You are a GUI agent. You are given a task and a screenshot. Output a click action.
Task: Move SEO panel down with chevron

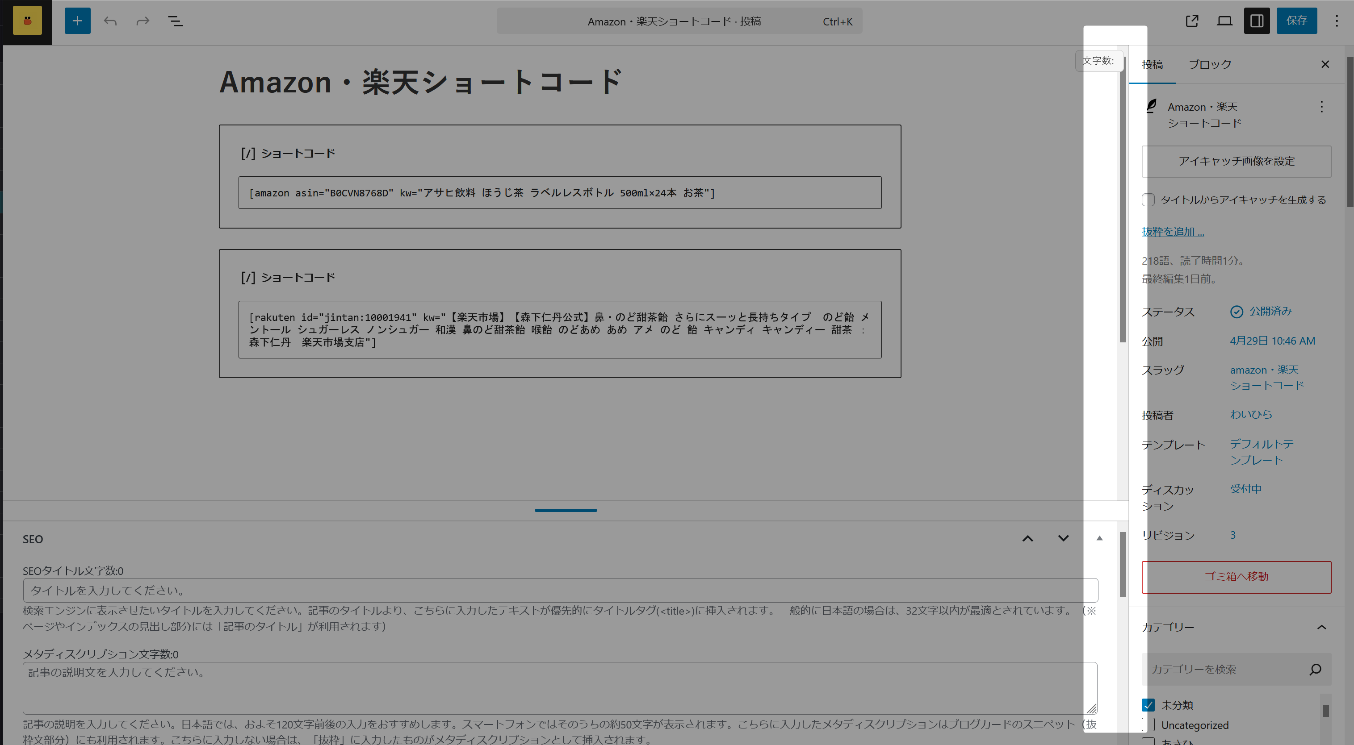click(1063, 538)
